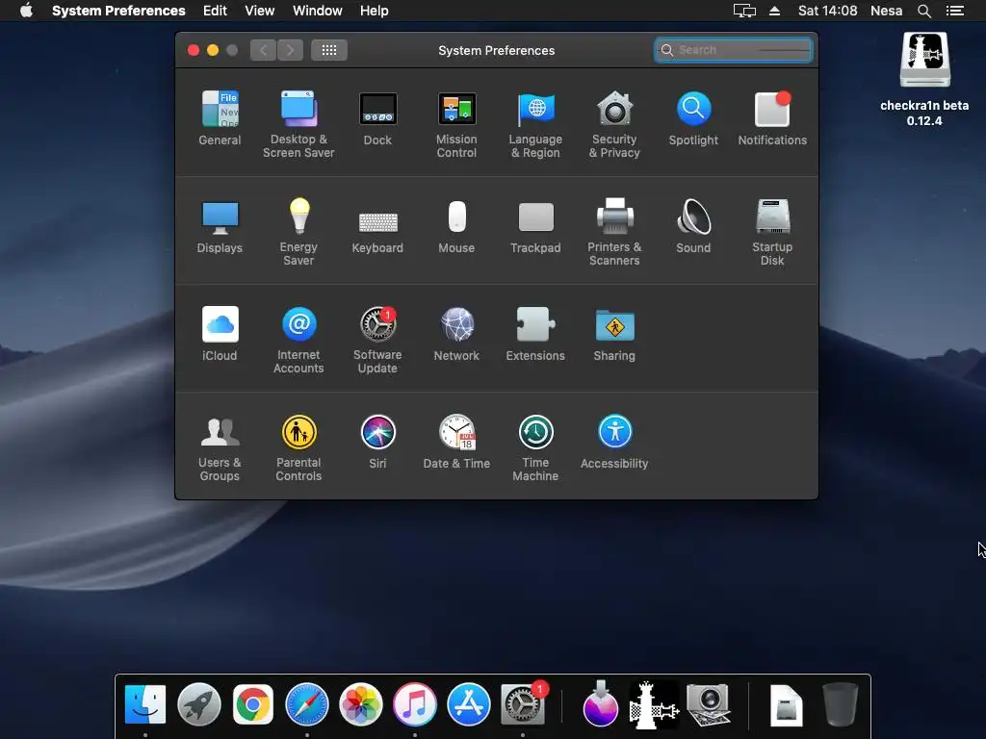Open the purple flask installer app in Dock
The width and height of the screenshot is (986, 739).
[x=601, y=704]
